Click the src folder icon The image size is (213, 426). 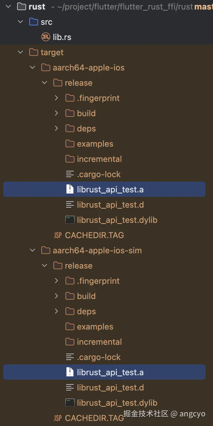tap(34, 22)
